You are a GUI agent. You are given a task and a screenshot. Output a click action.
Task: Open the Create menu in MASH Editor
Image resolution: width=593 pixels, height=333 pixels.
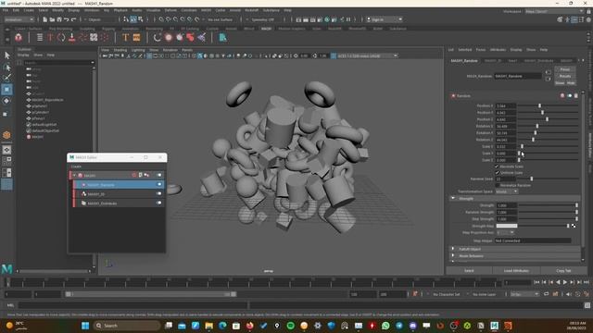click(76, 166)
